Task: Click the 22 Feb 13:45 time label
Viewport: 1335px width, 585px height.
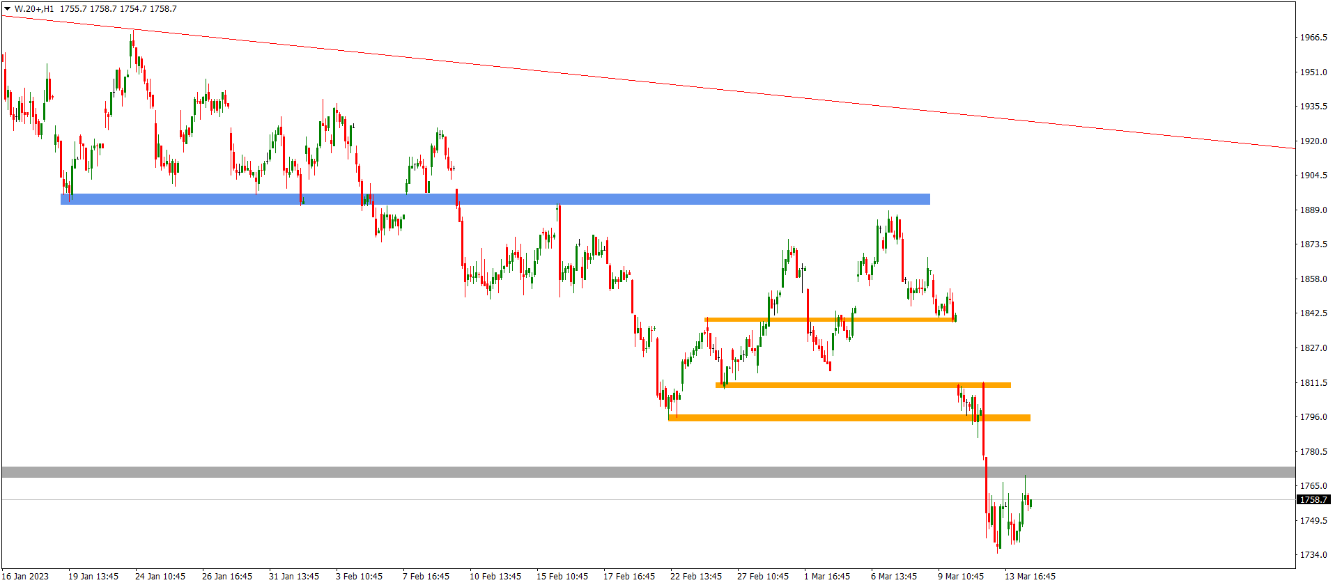Action: [696, 576]
